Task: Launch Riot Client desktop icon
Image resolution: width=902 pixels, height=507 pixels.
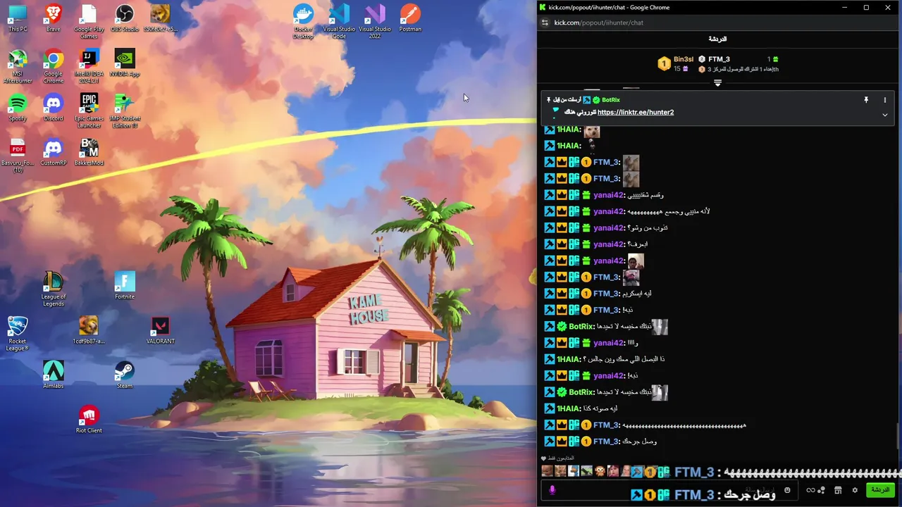Action: point(89,419)
